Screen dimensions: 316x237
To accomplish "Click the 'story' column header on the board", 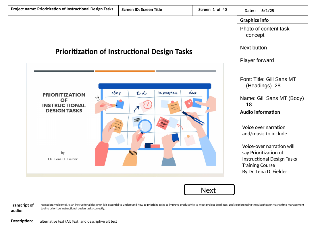I will [x=116, y=93].
